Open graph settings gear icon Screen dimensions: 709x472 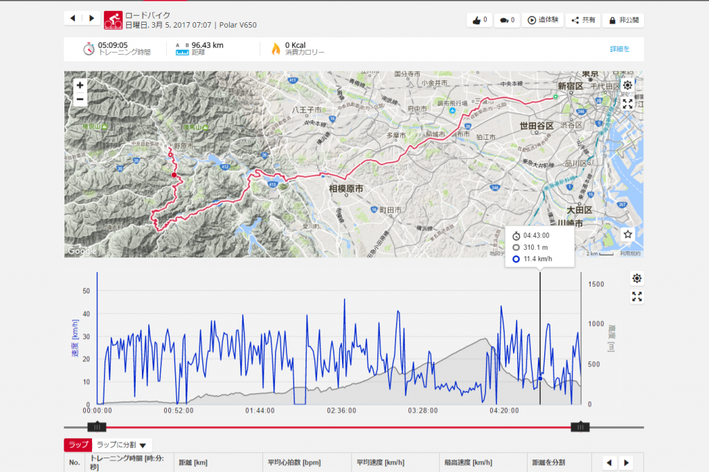tap(637, 278)
